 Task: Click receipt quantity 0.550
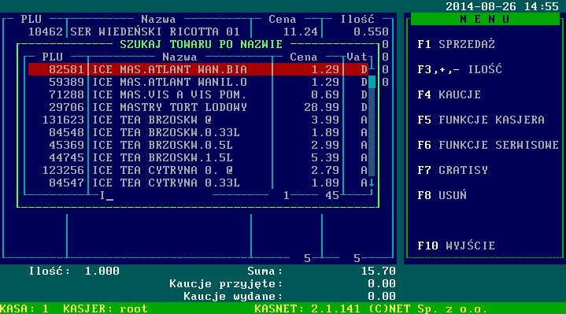371,31
